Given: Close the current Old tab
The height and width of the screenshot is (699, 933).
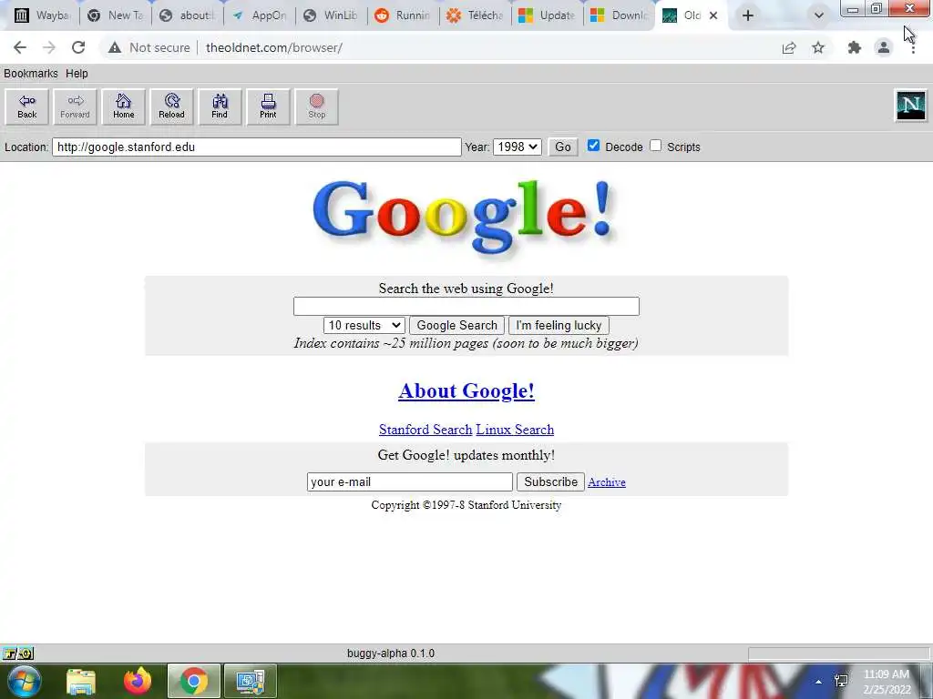Looking at the screenshot, I should pyautogui.click(x=713, y=15).
